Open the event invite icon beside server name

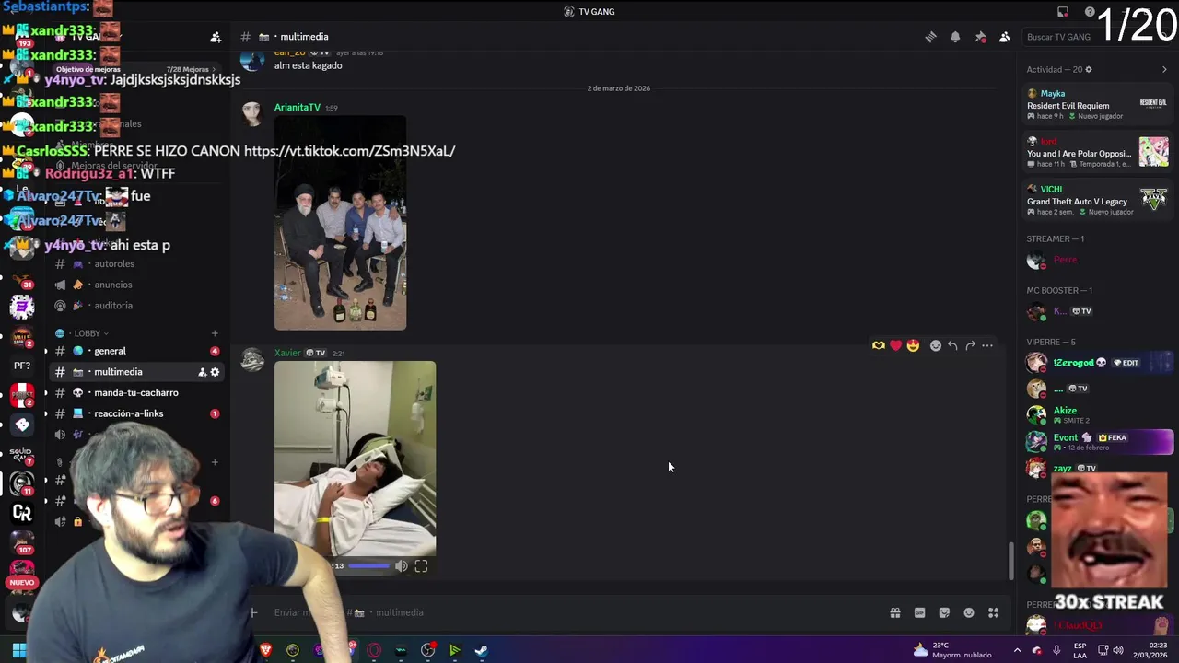[x=216, y=37]
